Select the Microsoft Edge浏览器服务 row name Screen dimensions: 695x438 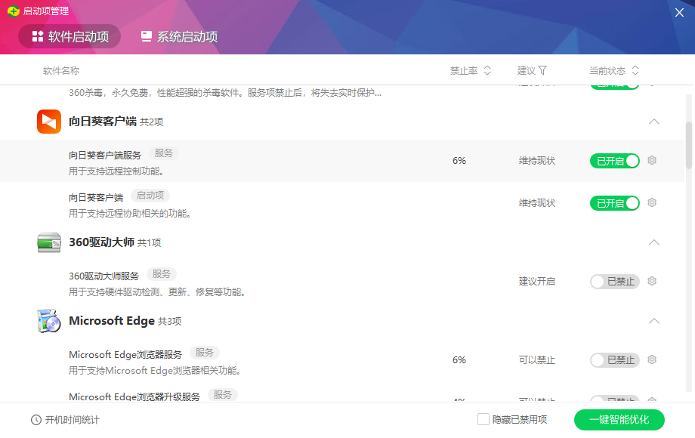[x=125, y=355]
